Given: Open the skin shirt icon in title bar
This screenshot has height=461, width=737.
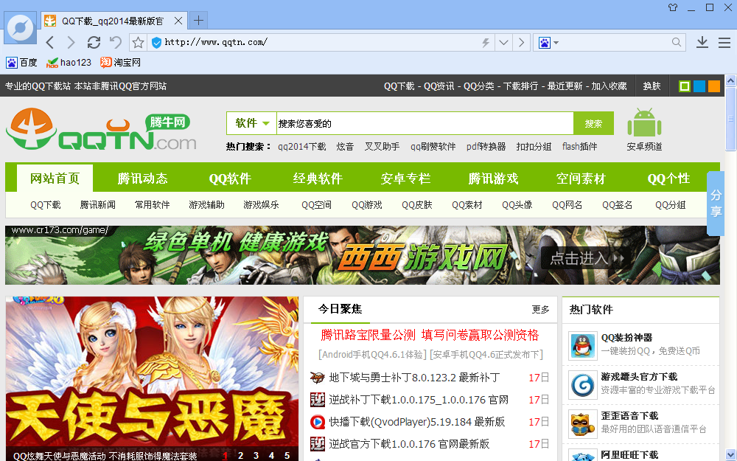Looking at the screenshot, I should coord(673,7).
